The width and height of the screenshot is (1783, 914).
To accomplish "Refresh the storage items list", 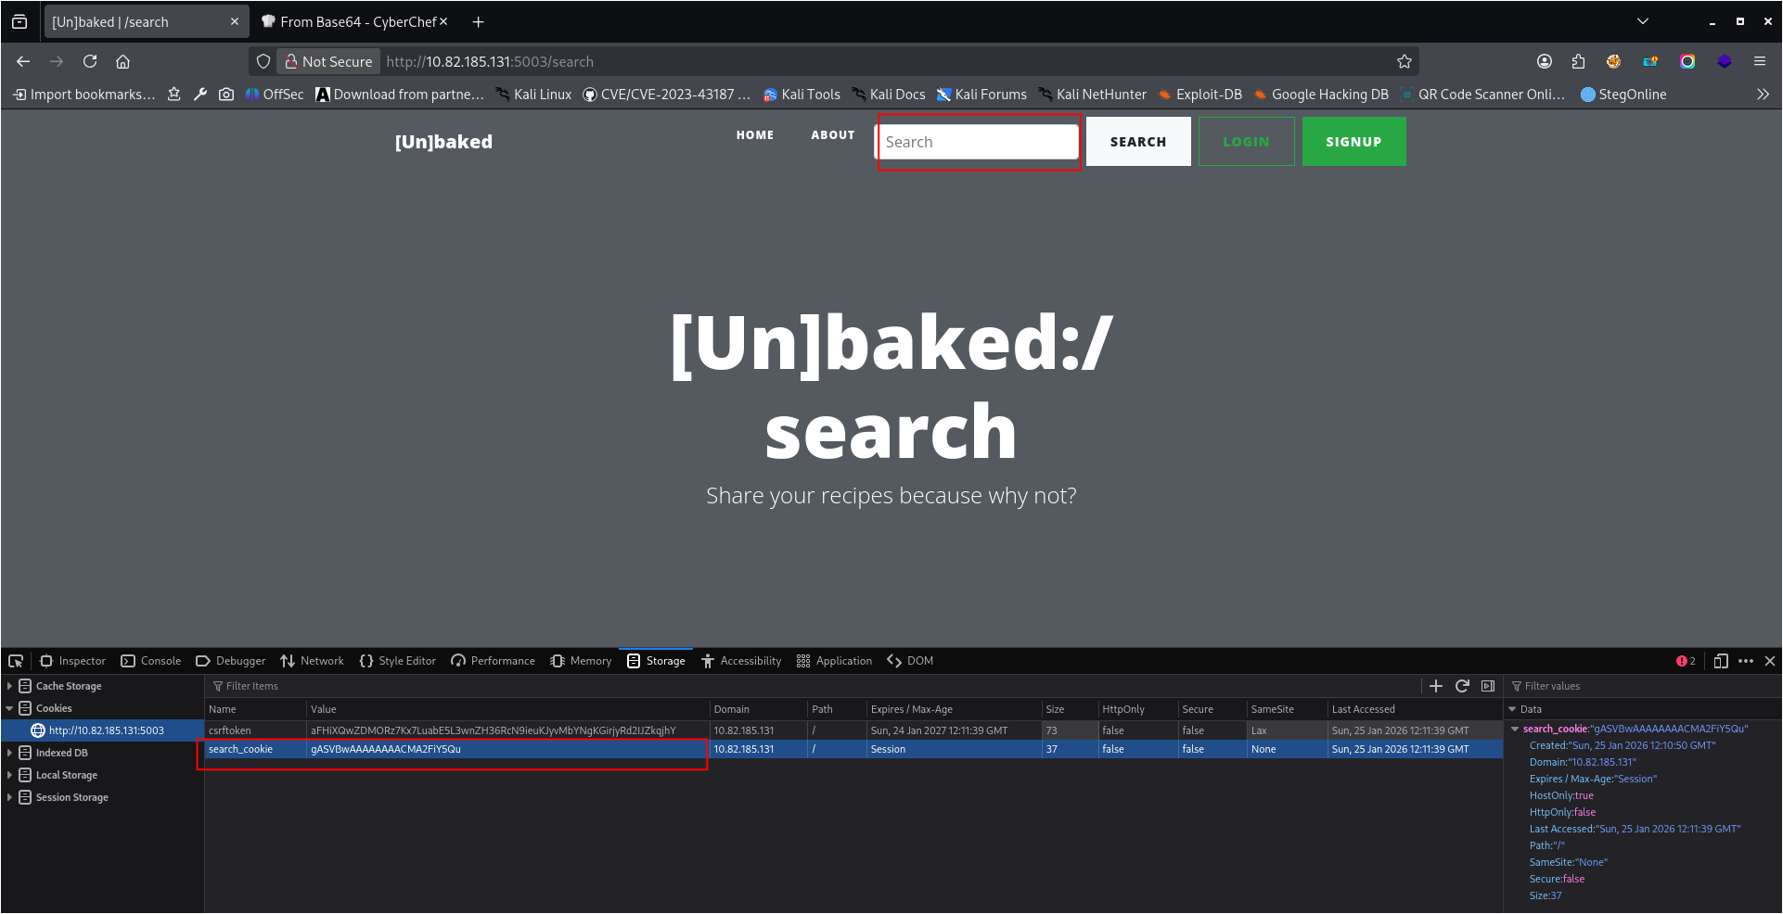I will (1462, 686).
